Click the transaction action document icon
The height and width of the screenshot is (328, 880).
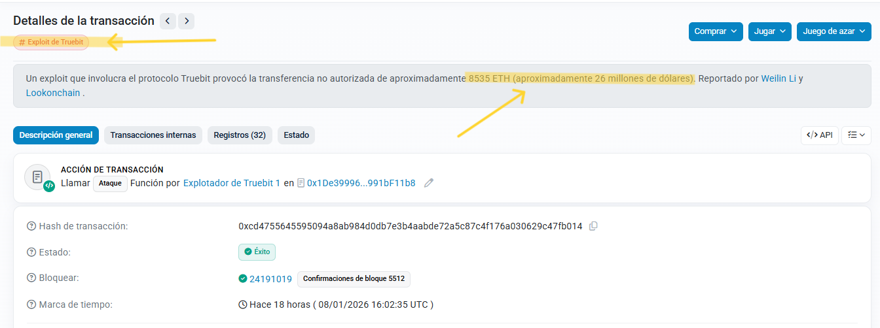(x=38, y=177)
